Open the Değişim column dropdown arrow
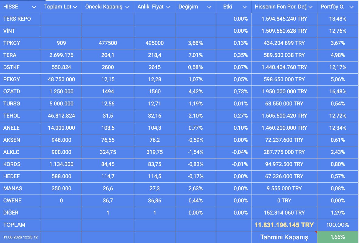Viewport: 359px width, 243px height. [209, 7]
